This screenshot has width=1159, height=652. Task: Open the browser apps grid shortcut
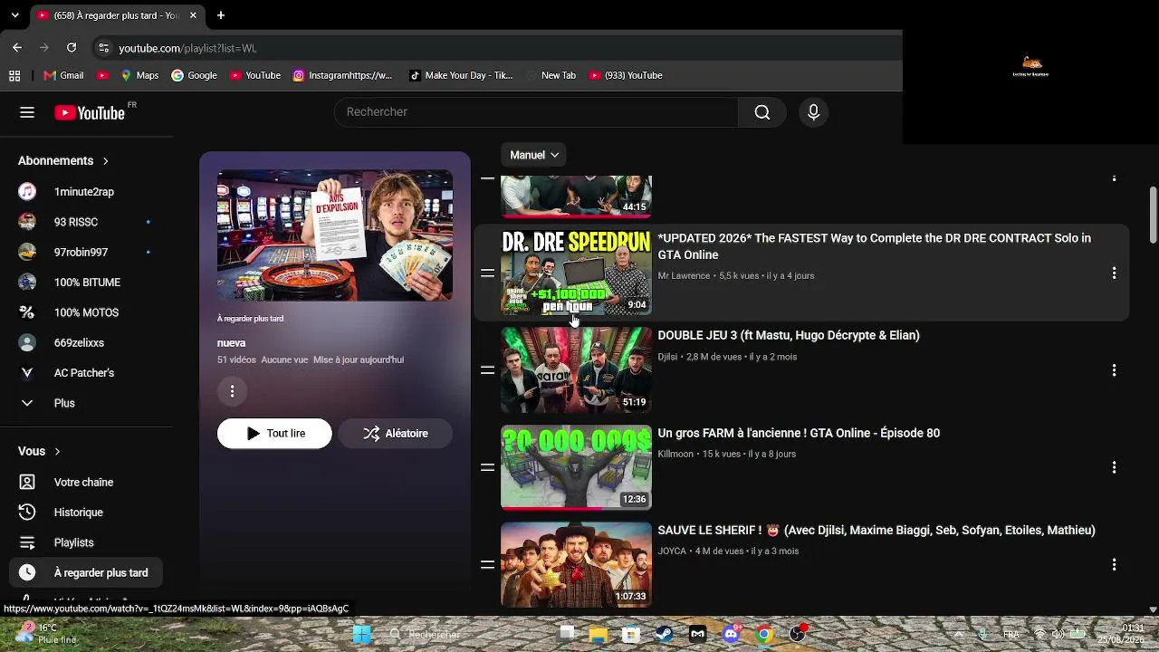coord(14,76)
